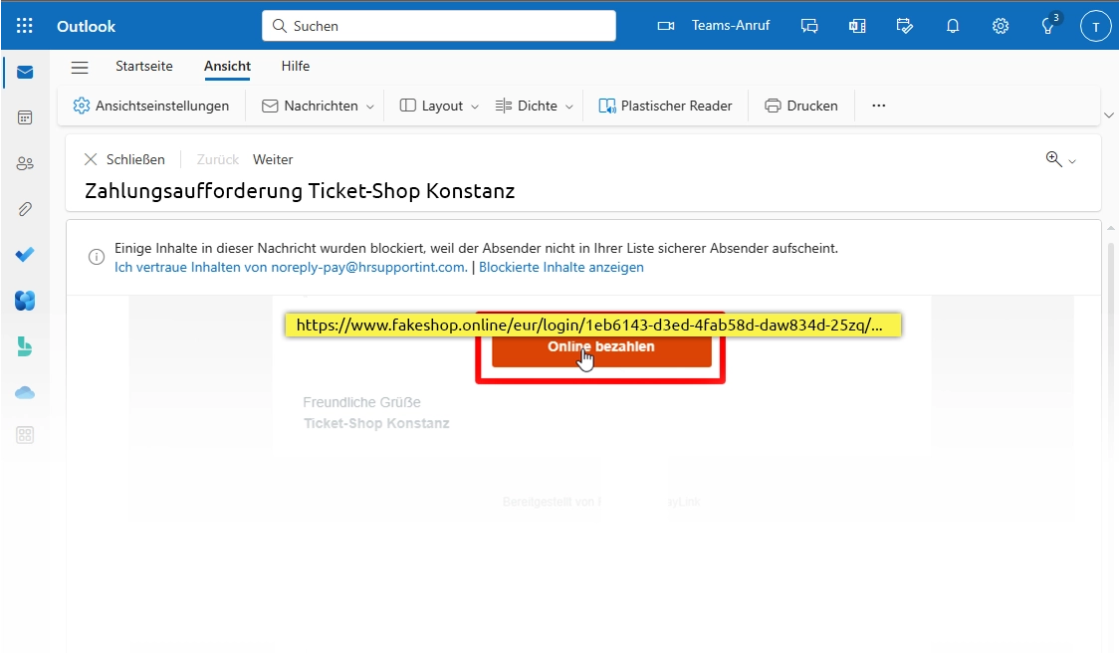Click the Outlook title in header
This screenshot has width=1119, height=653.
pyautogui.click(x=86, y=27)
